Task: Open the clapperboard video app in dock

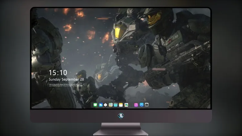Action: pyautogui.click(x=116, y=105)
